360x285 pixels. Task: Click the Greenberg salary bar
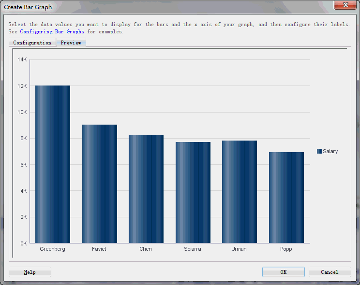[x=53, y=164]
